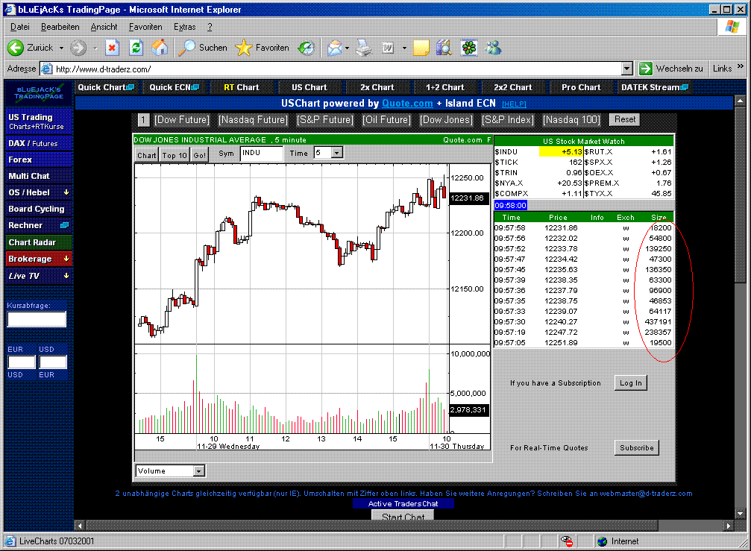Click the horizontal scrollbar thumb
The height and width of the screenshot is (551, 751).
coord(371,525)
